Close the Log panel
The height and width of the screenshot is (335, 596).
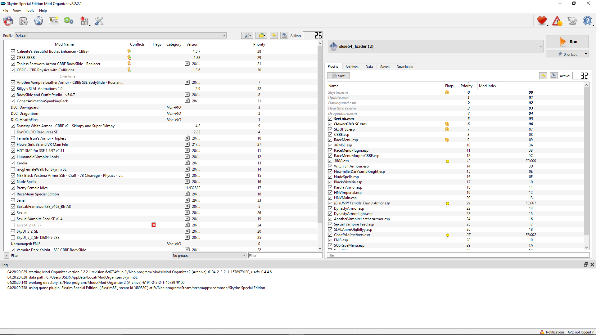(592, 264)
